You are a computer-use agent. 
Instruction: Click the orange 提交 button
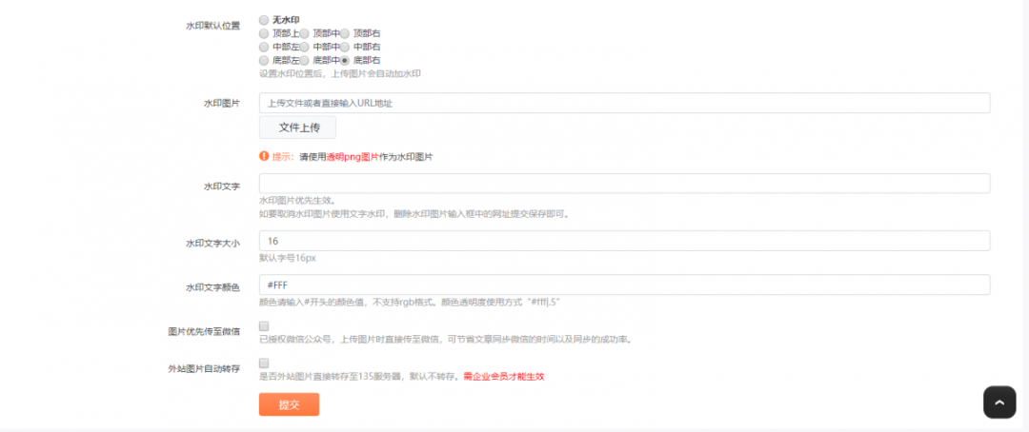[x=289, y=404]
